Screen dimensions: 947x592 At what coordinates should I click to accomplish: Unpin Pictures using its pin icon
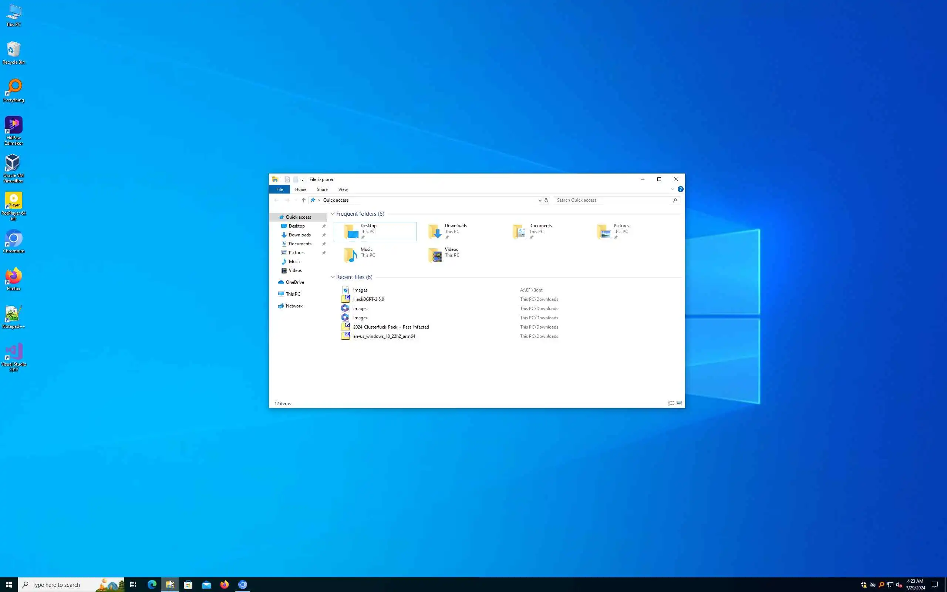(324, 253)
